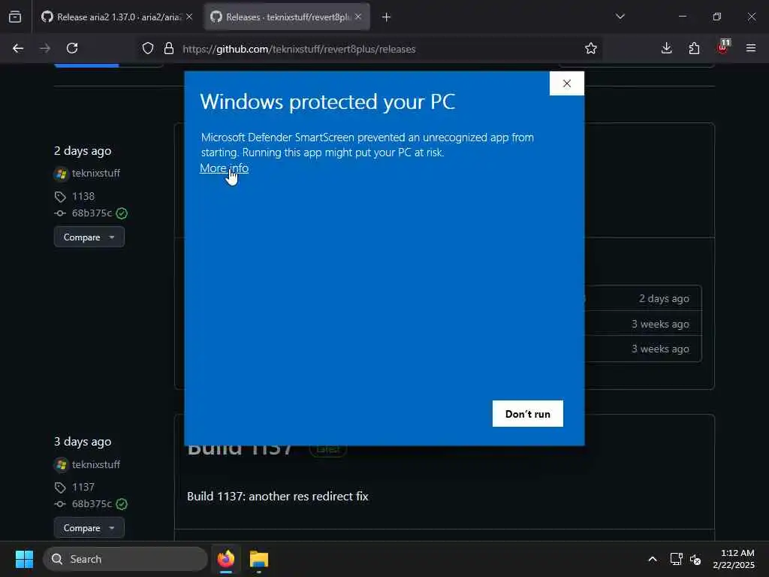The height and width of the screenshot is (577, 769).
Task: Open commit 68b375c under tag 1137
Action: (x=92, y=504)
